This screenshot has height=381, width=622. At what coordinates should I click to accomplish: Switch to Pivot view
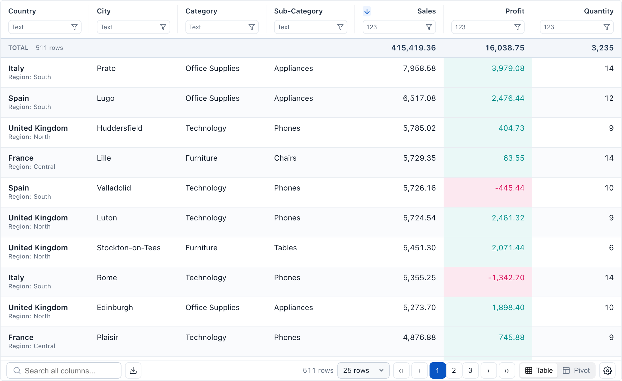[576, 370]
